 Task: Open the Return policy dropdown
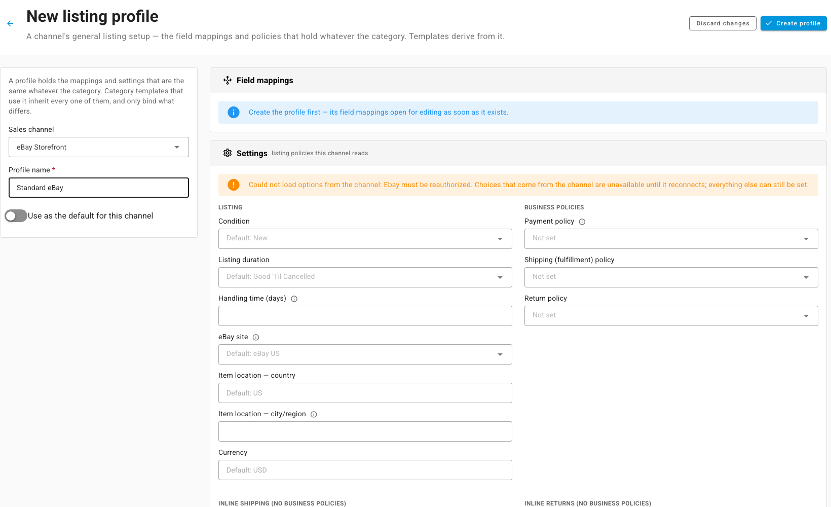pos(671,316)
